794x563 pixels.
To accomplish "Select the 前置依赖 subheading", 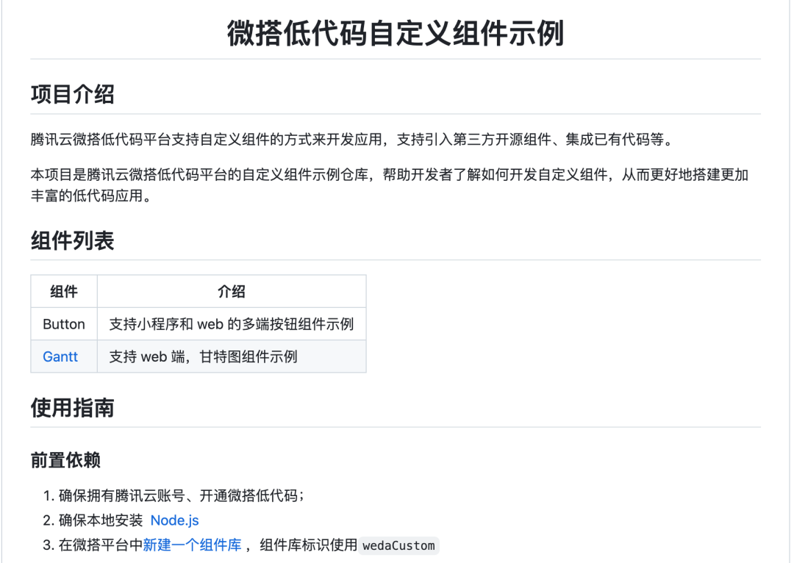I will [x=65, y=460].
